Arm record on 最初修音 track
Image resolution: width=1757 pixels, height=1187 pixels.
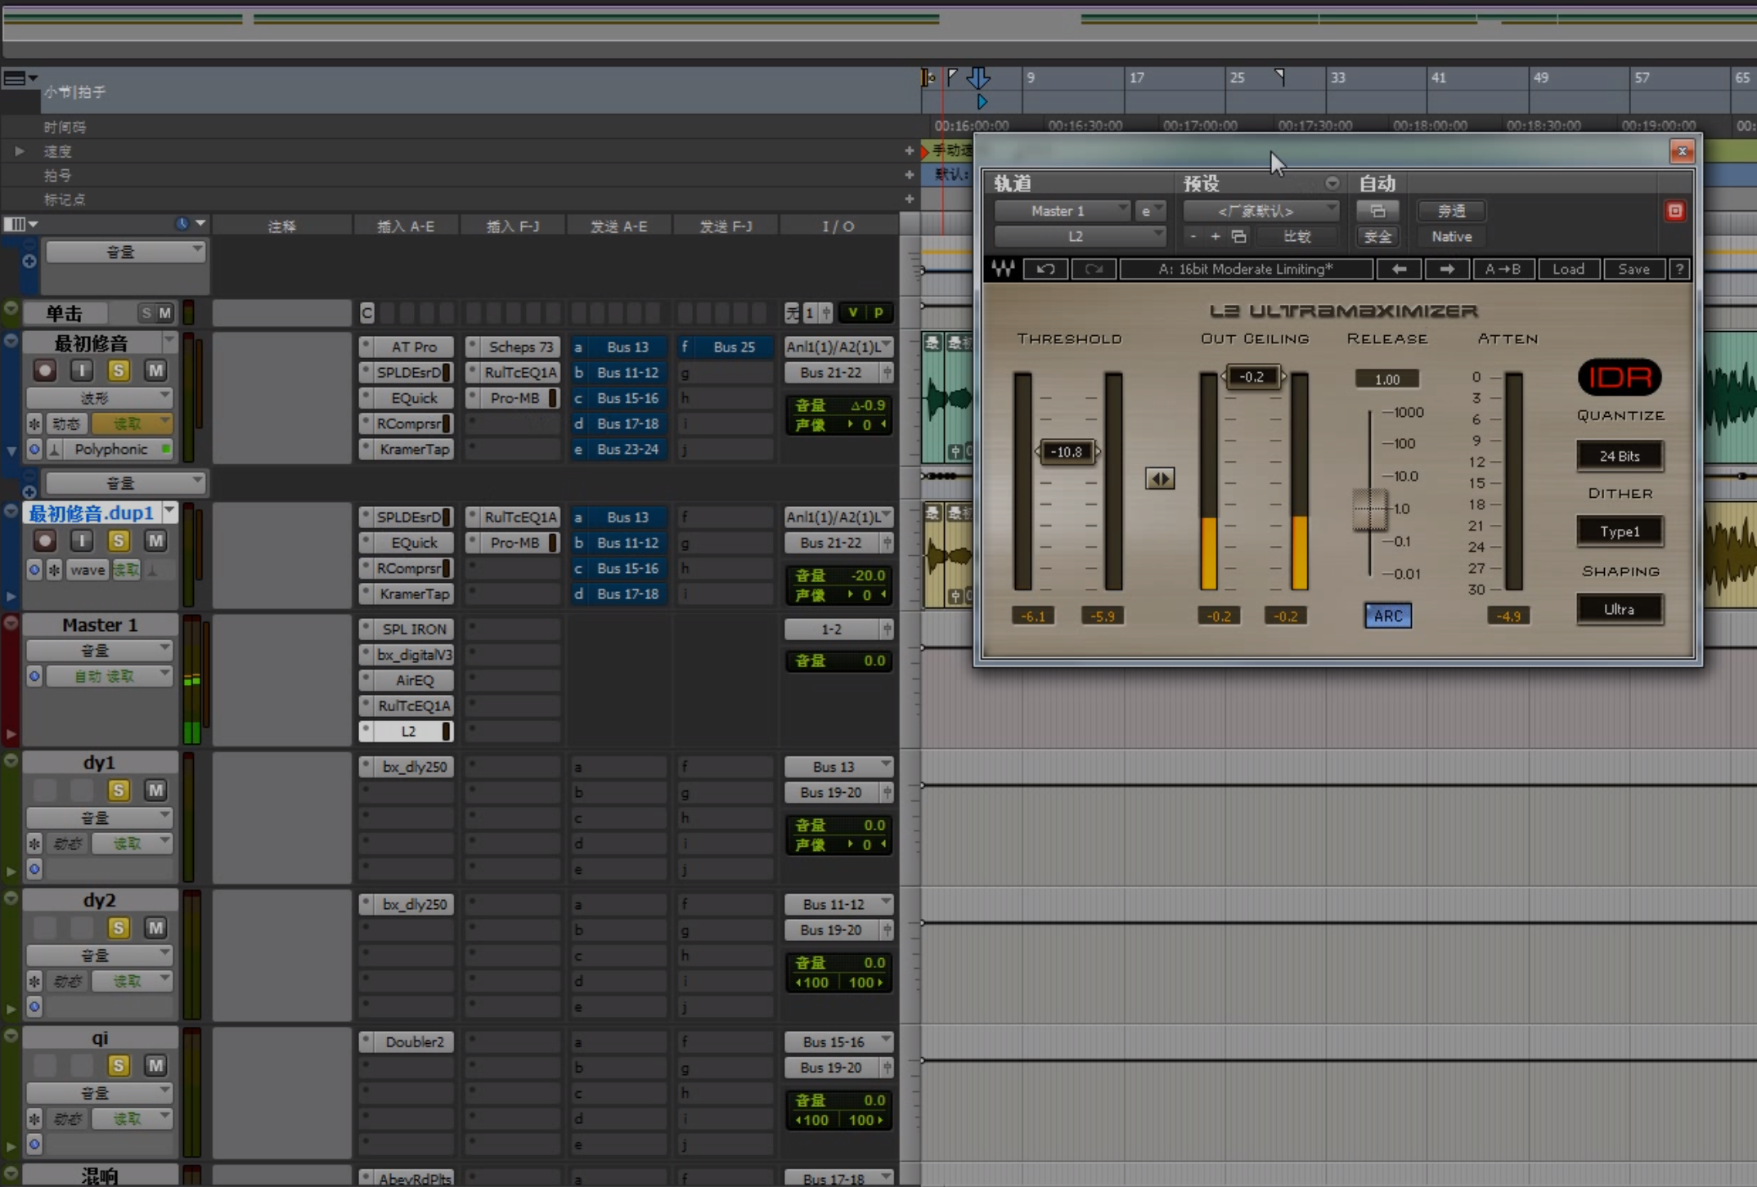(x=45, y=371)
